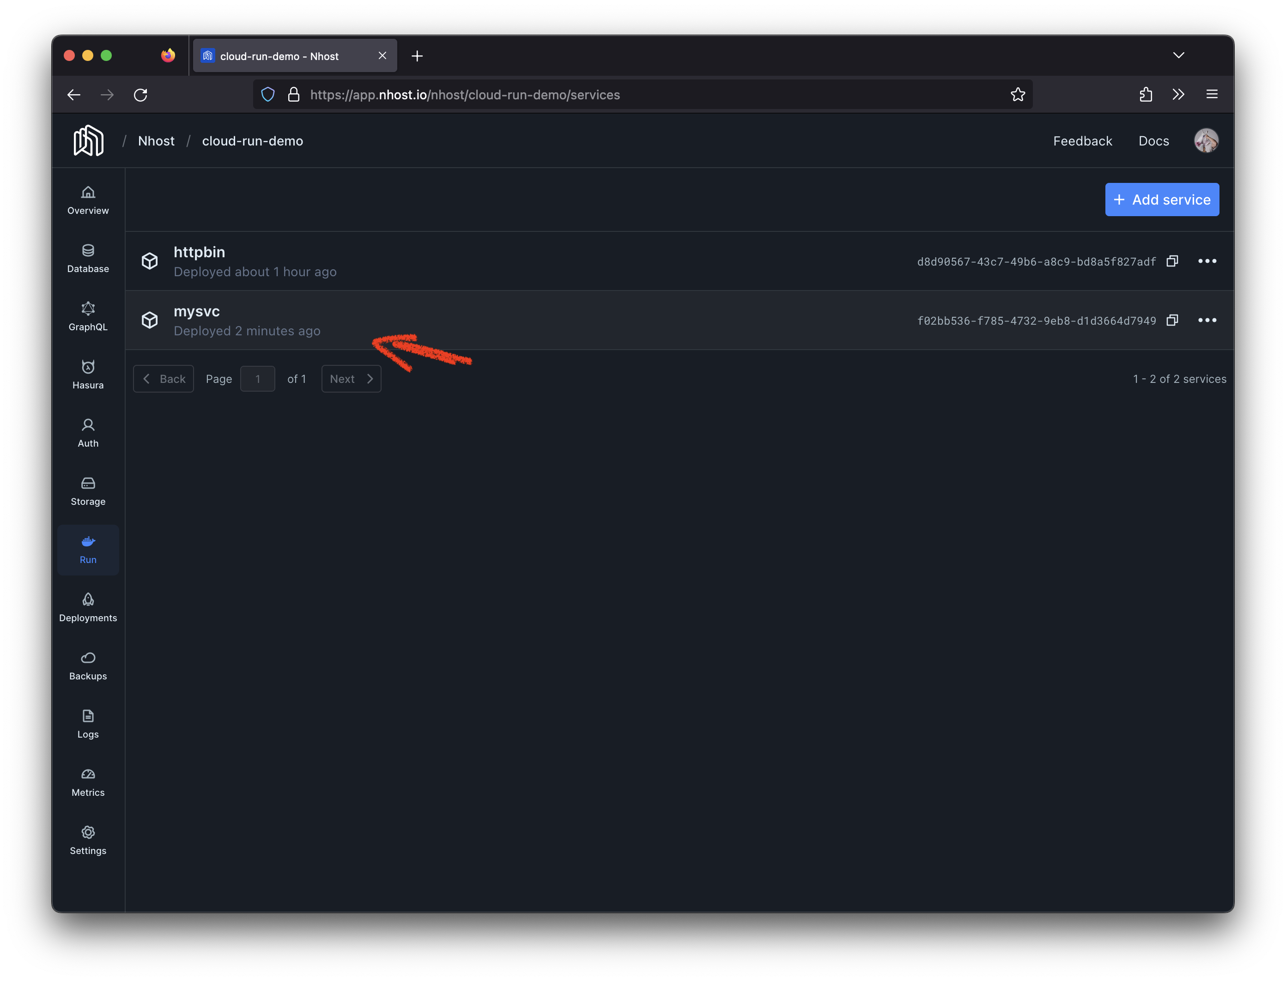Viewport: 1286px width, 981px height.
Task: Select the Run section in sidebar
Action: coord(88,550)
